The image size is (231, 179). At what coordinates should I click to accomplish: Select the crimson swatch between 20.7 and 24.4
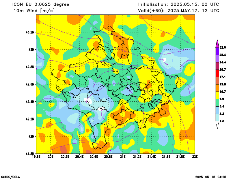217,66
